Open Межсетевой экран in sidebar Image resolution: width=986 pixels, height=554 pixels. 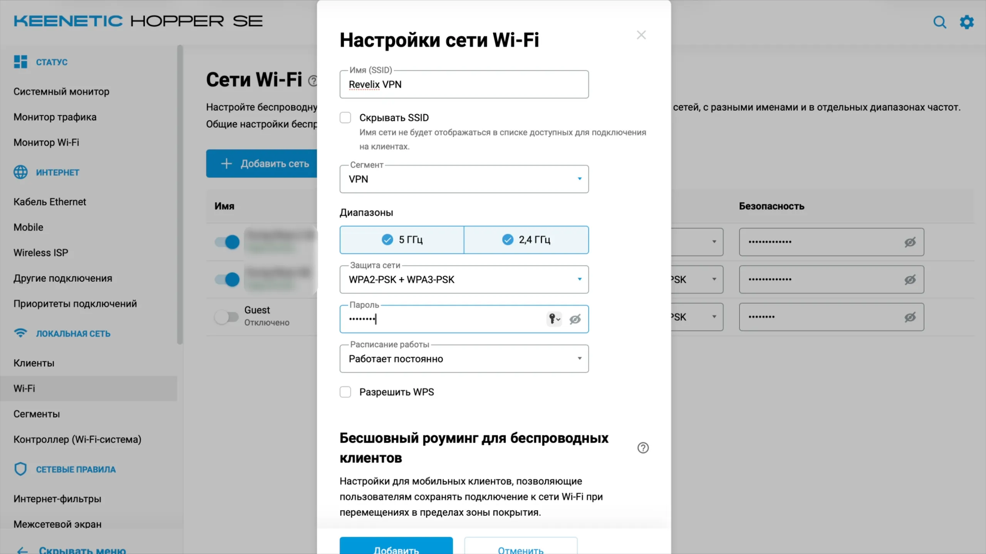click(x=57, y=524)
